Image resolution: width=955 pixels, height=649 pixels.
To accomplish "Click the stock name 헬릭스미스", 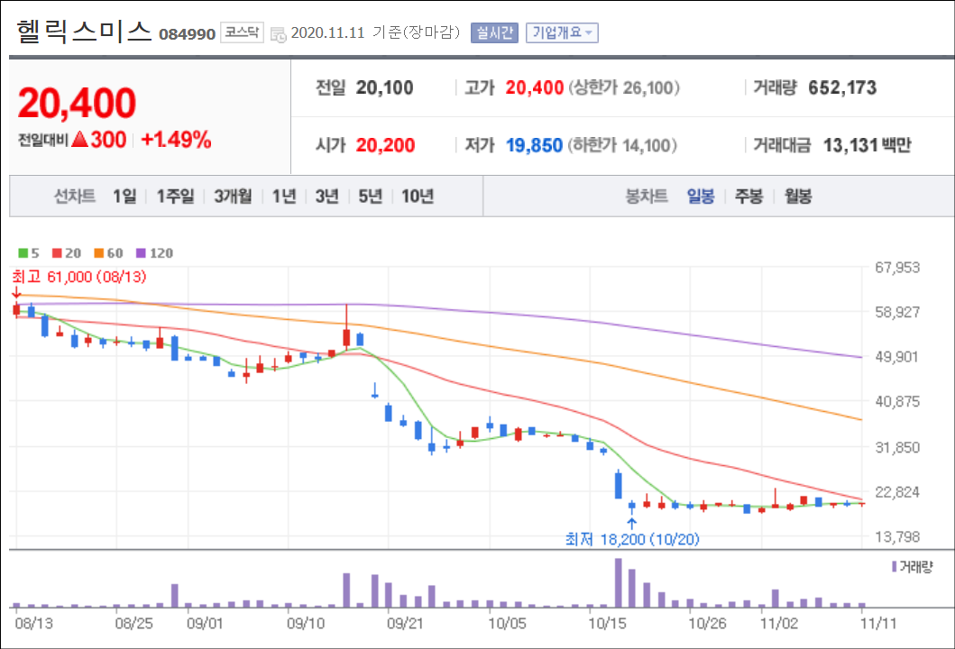I will [84, 32].
